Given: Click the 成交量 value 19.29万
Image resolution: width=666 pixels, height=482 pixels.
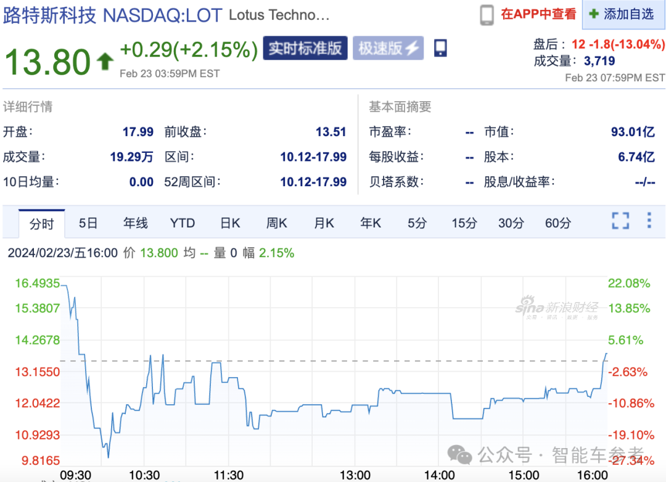Looking at the screenshot, I should coord(132,157).
